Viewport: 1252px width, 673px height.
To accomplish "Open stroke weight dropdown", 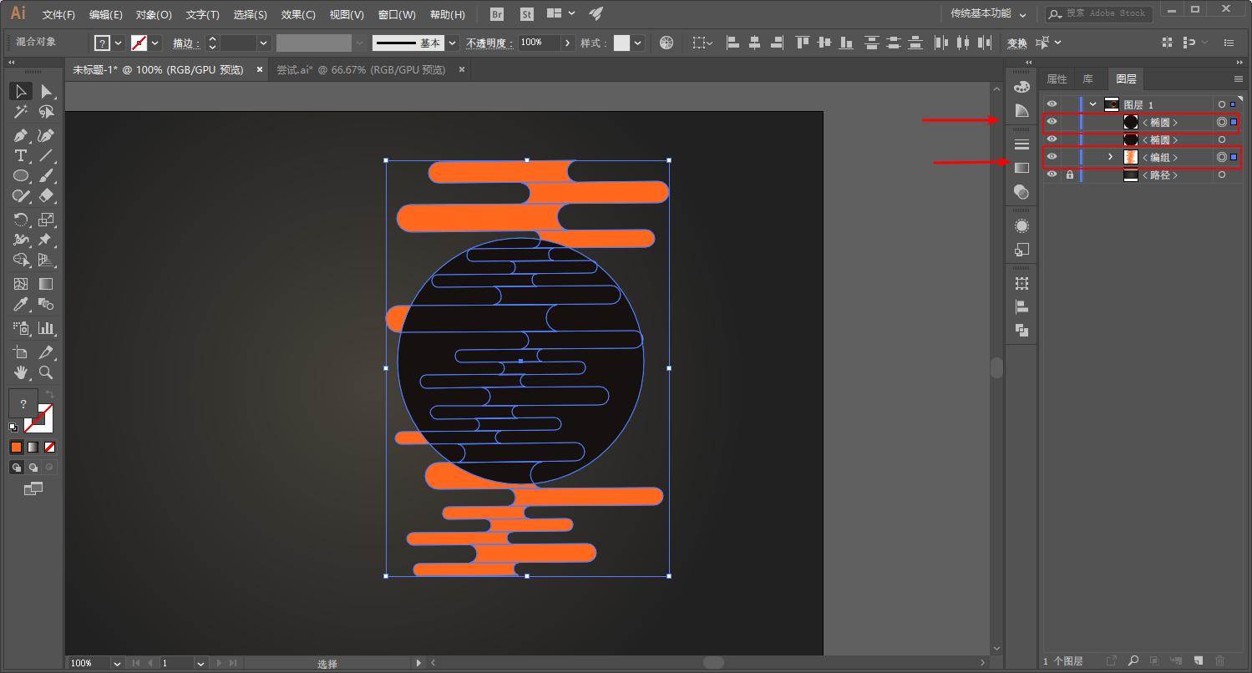I will [264, 43].
